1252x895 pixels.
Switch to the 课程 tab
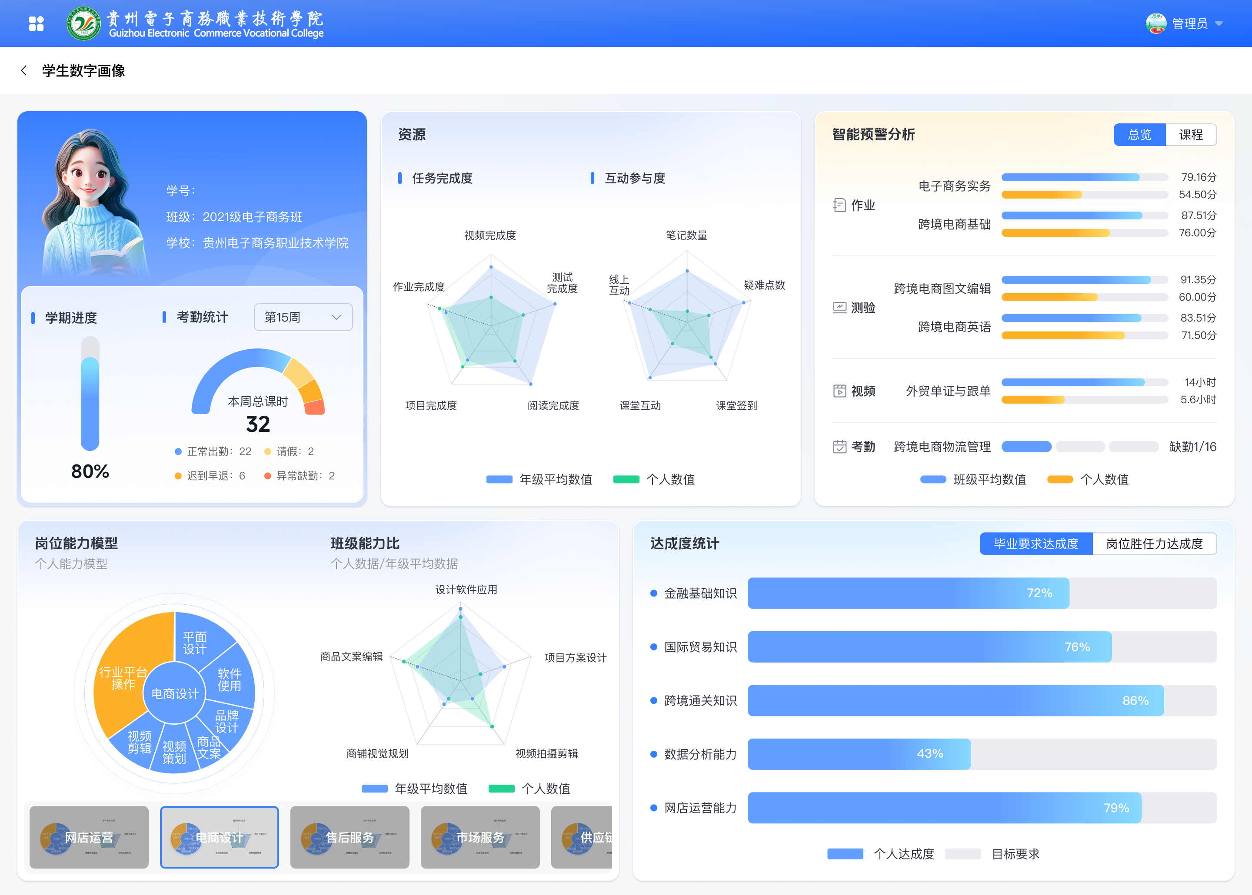1191,135
